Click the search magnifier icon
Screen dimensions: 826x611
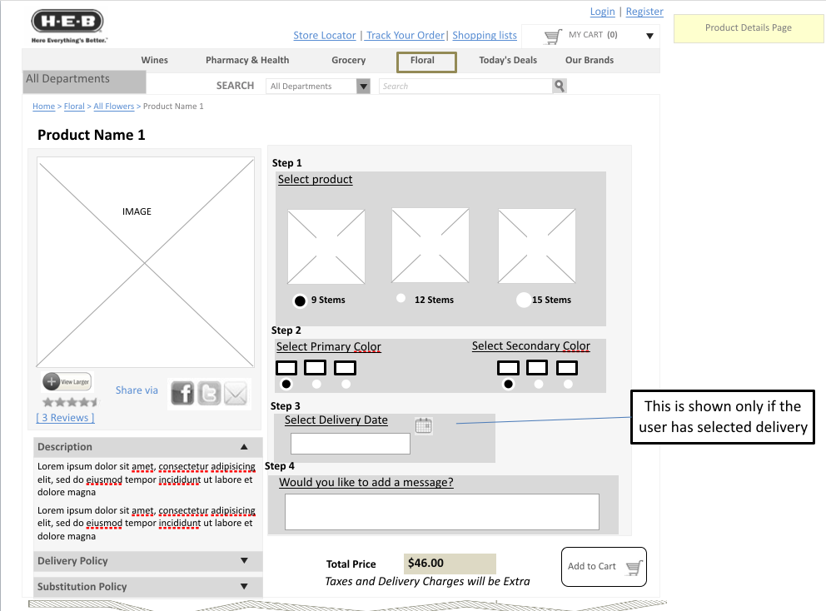(x=560, y=86)
